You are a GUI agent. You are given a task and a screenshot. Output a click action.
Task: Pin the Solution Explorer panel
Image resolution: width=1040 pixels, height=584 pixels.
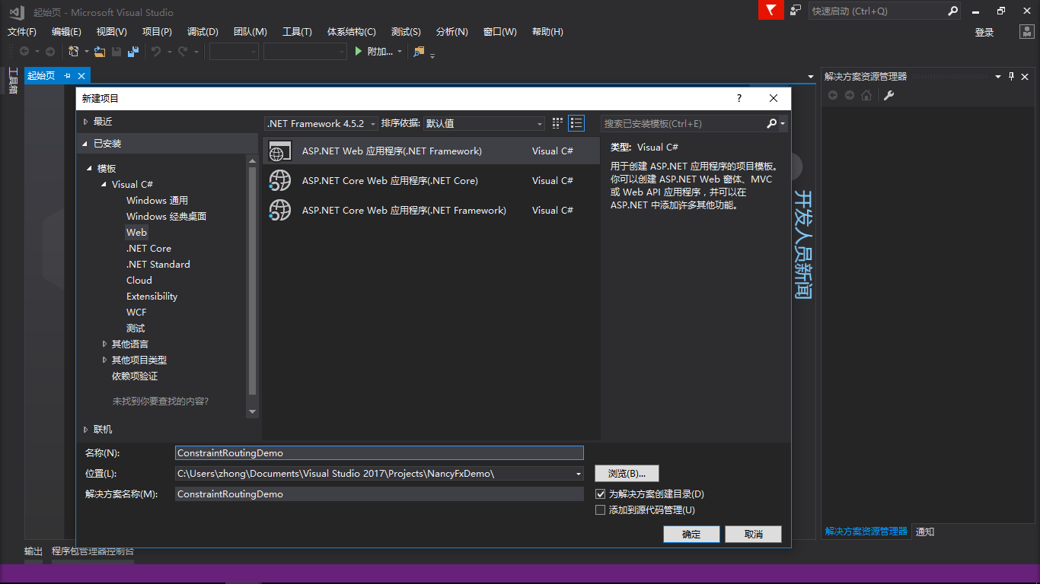(1012, 76)
